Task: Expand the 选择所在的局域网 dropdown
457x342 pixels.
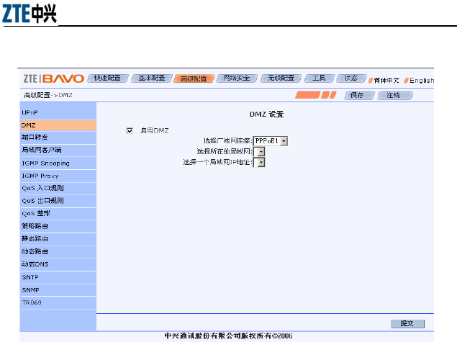Action: coord(259,152)
